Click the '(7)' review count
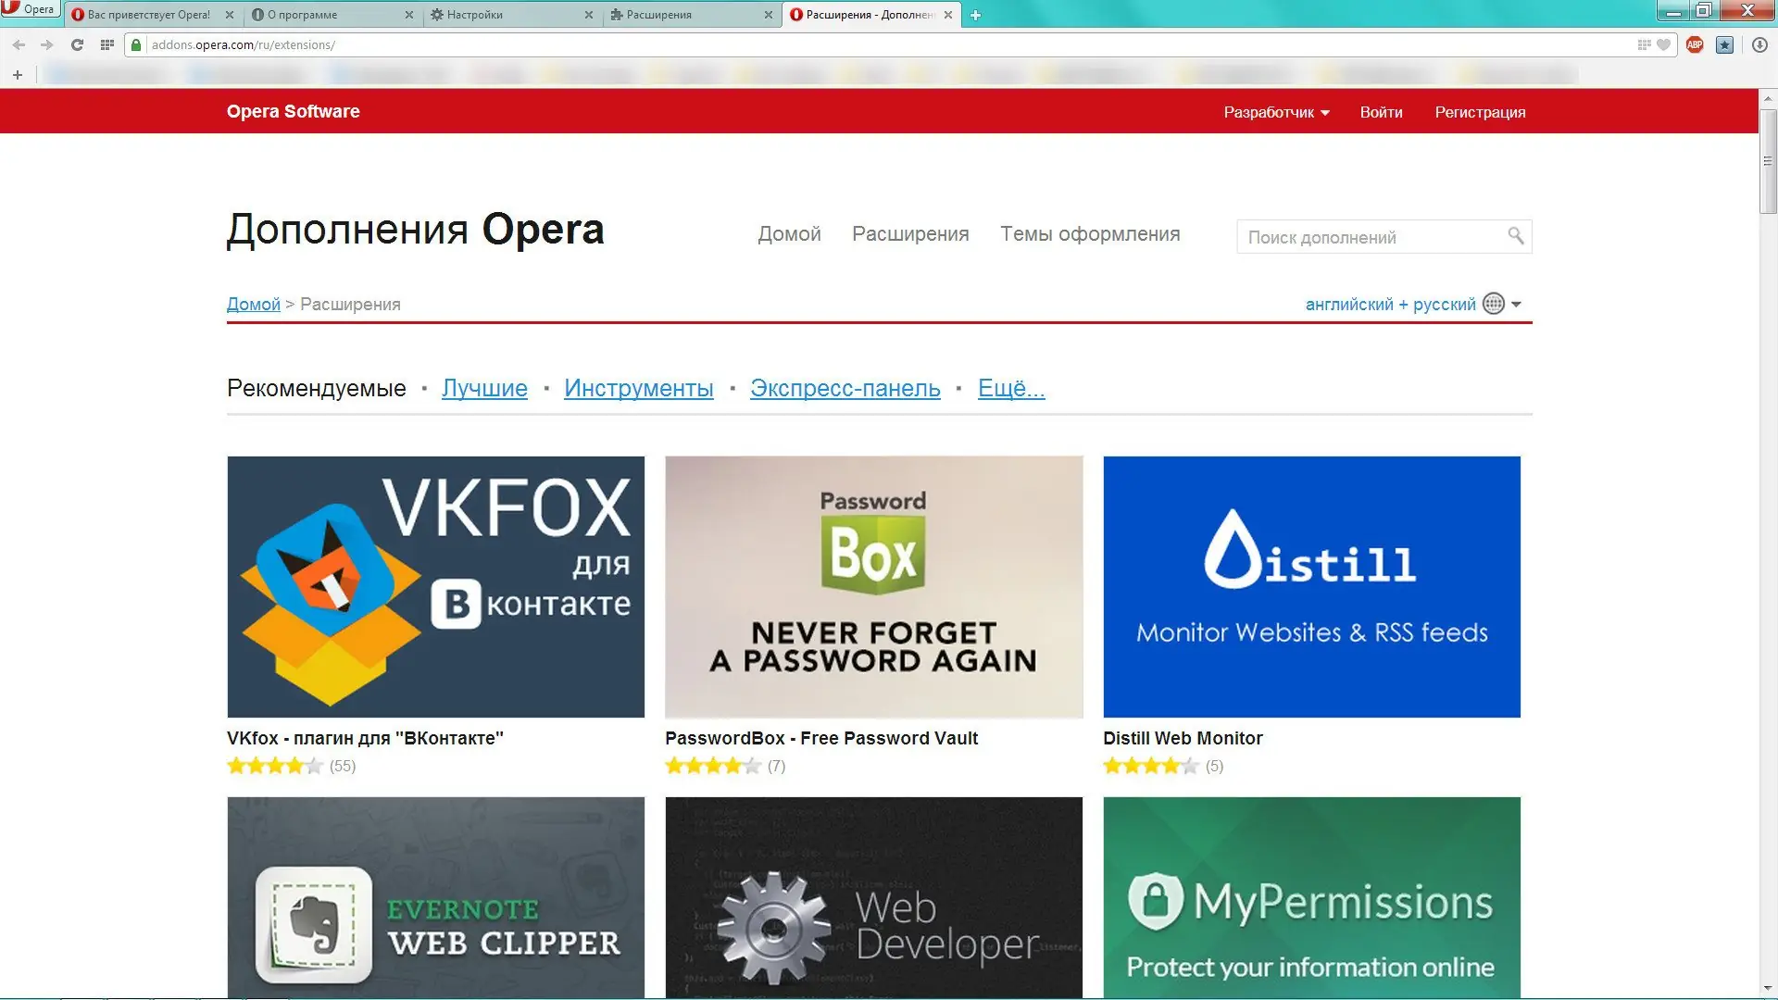Screen dimensions: 1778x1000 click(x=776, y=766)
